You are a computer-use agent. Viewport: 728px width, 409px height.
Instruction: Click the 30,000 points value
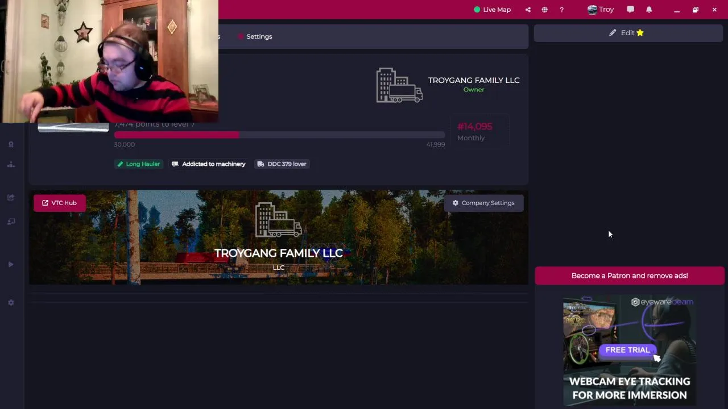click(x=124, y=145)
